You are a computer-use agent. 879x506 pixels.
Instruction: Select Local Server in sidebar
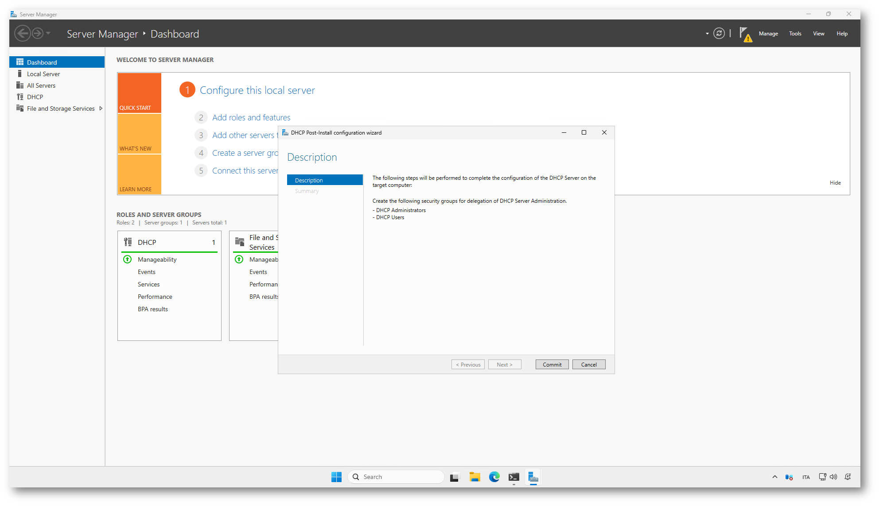point(43,74)
